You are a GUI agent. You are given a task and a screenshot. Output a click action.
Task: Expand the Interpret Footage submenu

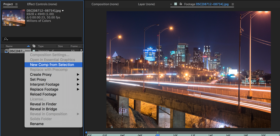[x=78, y=84]
